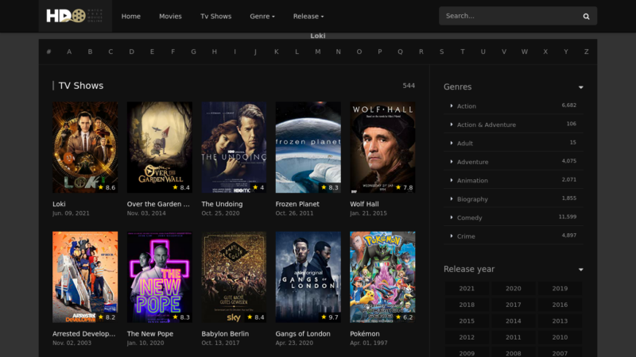Screen dimensions: 636x357
Task: Choose release year 2012
Action: 467,336
